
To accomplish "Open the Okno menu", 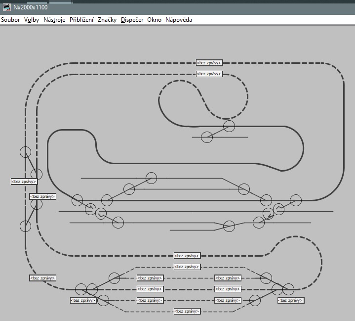I will (154, 20).
